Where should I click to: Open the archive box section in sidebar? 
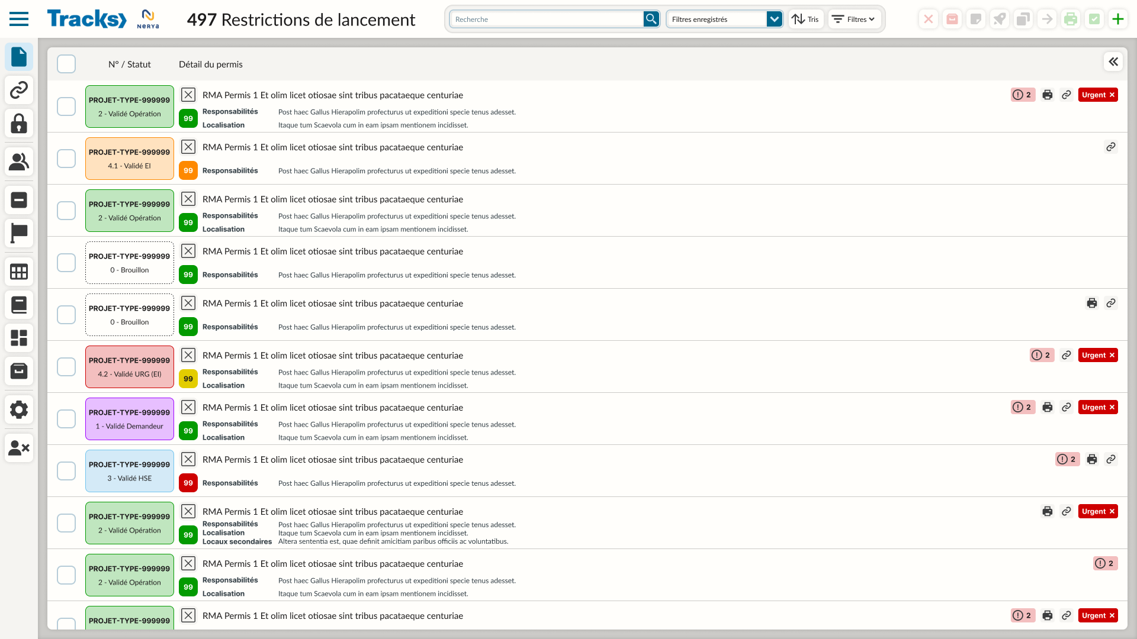coord(19,371)
